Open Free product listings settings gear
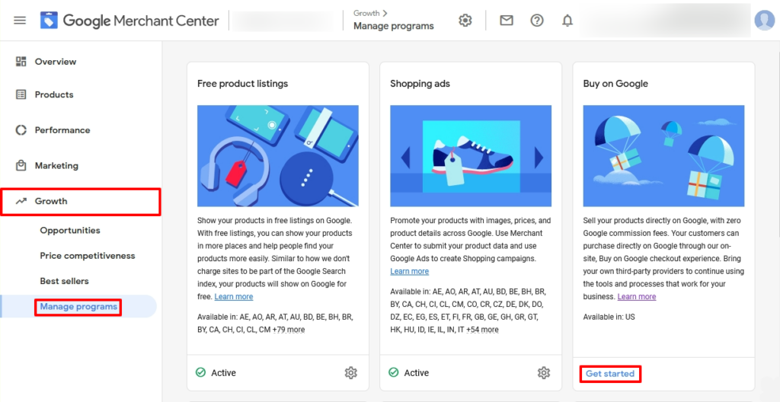The image size is (780, 402). (x=350, y=372)
